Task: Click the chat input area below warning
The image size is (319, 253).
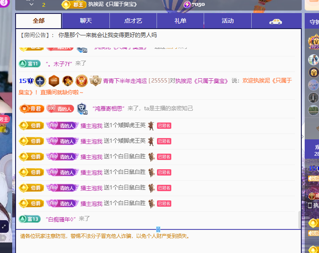Action: coord(159,247)
